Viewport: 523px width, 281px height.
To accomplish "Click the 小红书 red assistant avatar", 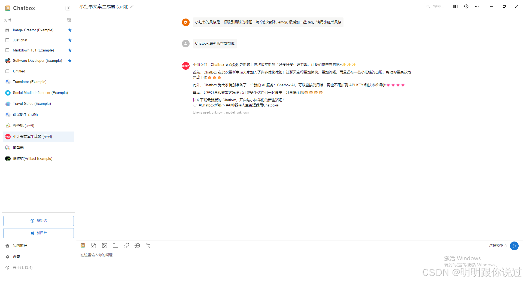I will point(186,66).
